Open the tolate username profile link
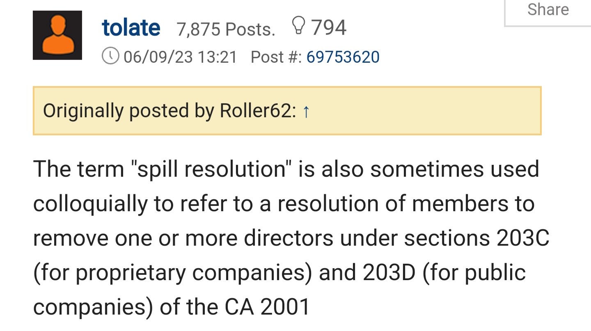 pos(131,28)
